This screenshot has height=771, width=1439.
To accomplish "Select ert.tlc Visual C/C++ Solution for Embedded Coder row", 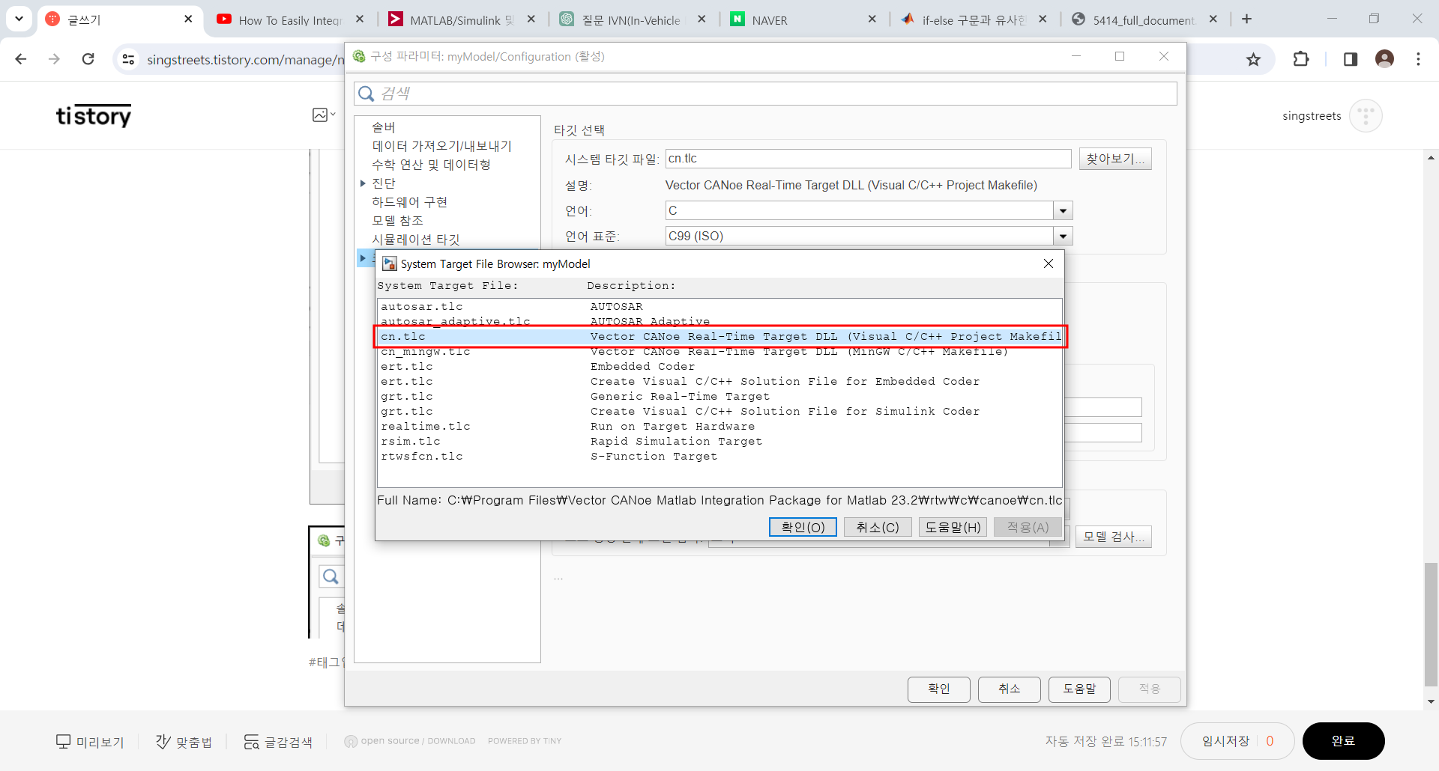I will pos(719,382).
